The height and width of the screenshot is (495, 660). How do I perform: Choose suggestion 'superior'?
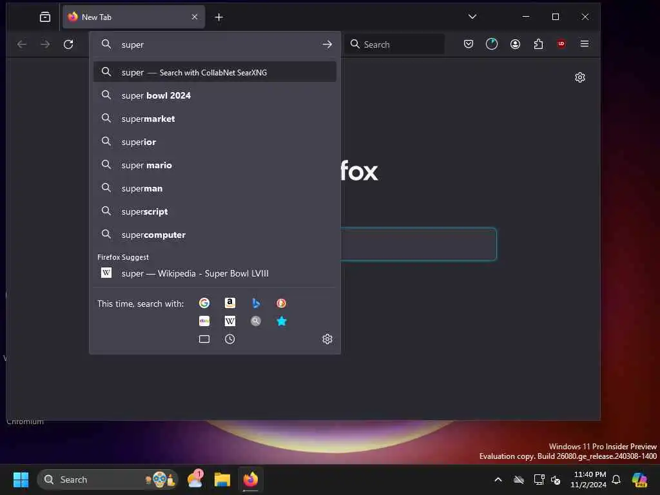coord(215,142)
